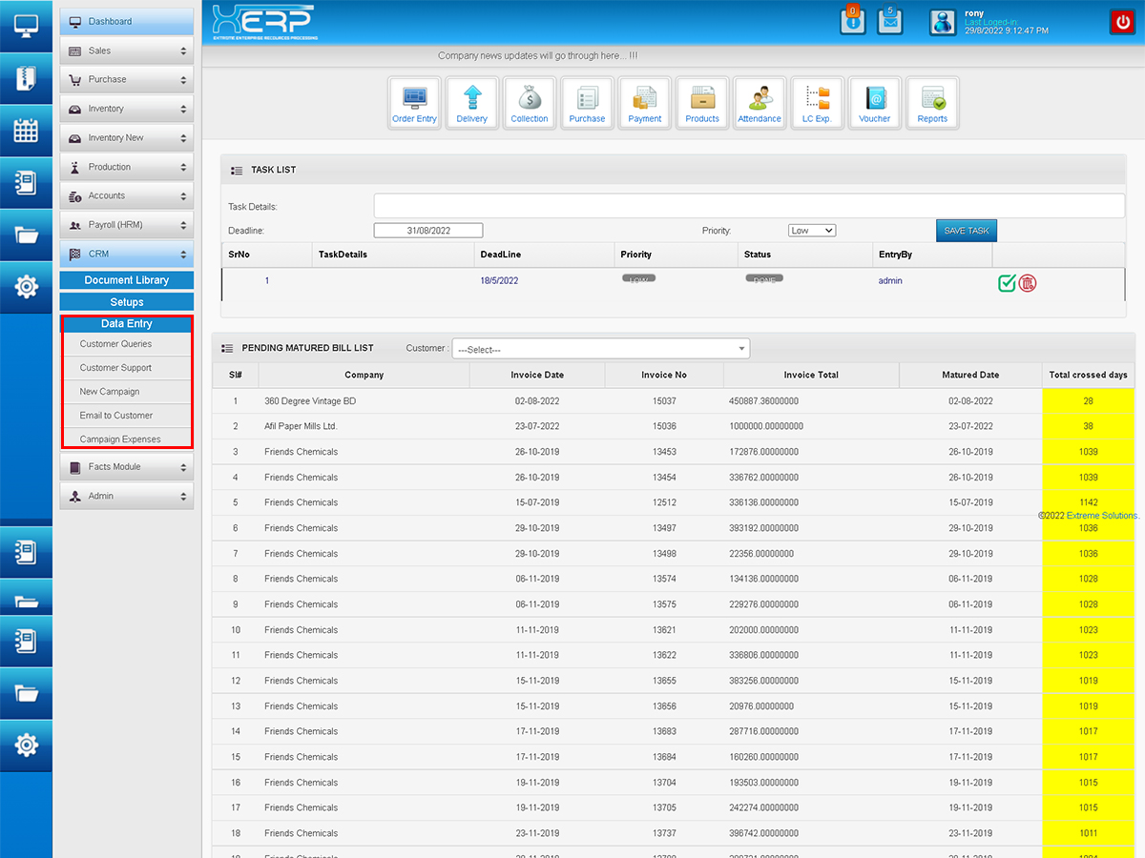Image resolution: width=1145 pixels, height=858 pixels.
Task: Expand the Payroll (HRM) sidebar menu
Action: pyautogui.click(x=127, y=225)
